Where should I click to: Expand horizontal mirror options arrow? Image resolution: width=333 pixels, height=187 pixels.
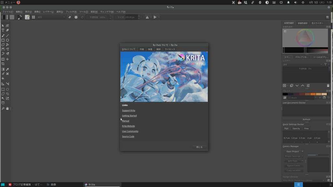pos(151,17)
